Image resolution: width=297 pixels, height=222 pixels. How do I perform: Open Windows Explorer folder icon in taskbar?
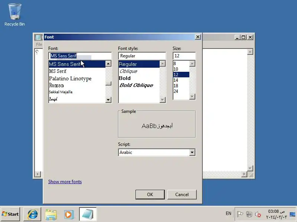(51, 214)
